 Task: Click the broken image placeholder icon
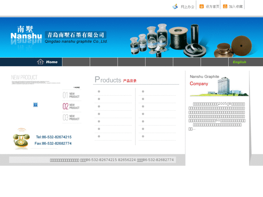pos(35,104)
